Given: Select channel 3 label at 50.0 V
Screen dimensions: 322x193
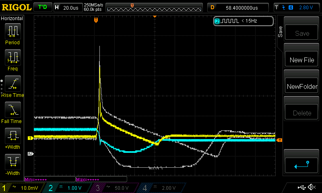Looking at the screenshot, I should tap(114, 188).
